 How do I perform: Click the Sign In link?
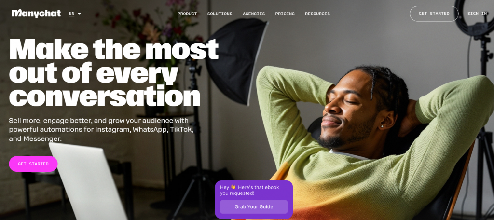[x=477, y=14]
